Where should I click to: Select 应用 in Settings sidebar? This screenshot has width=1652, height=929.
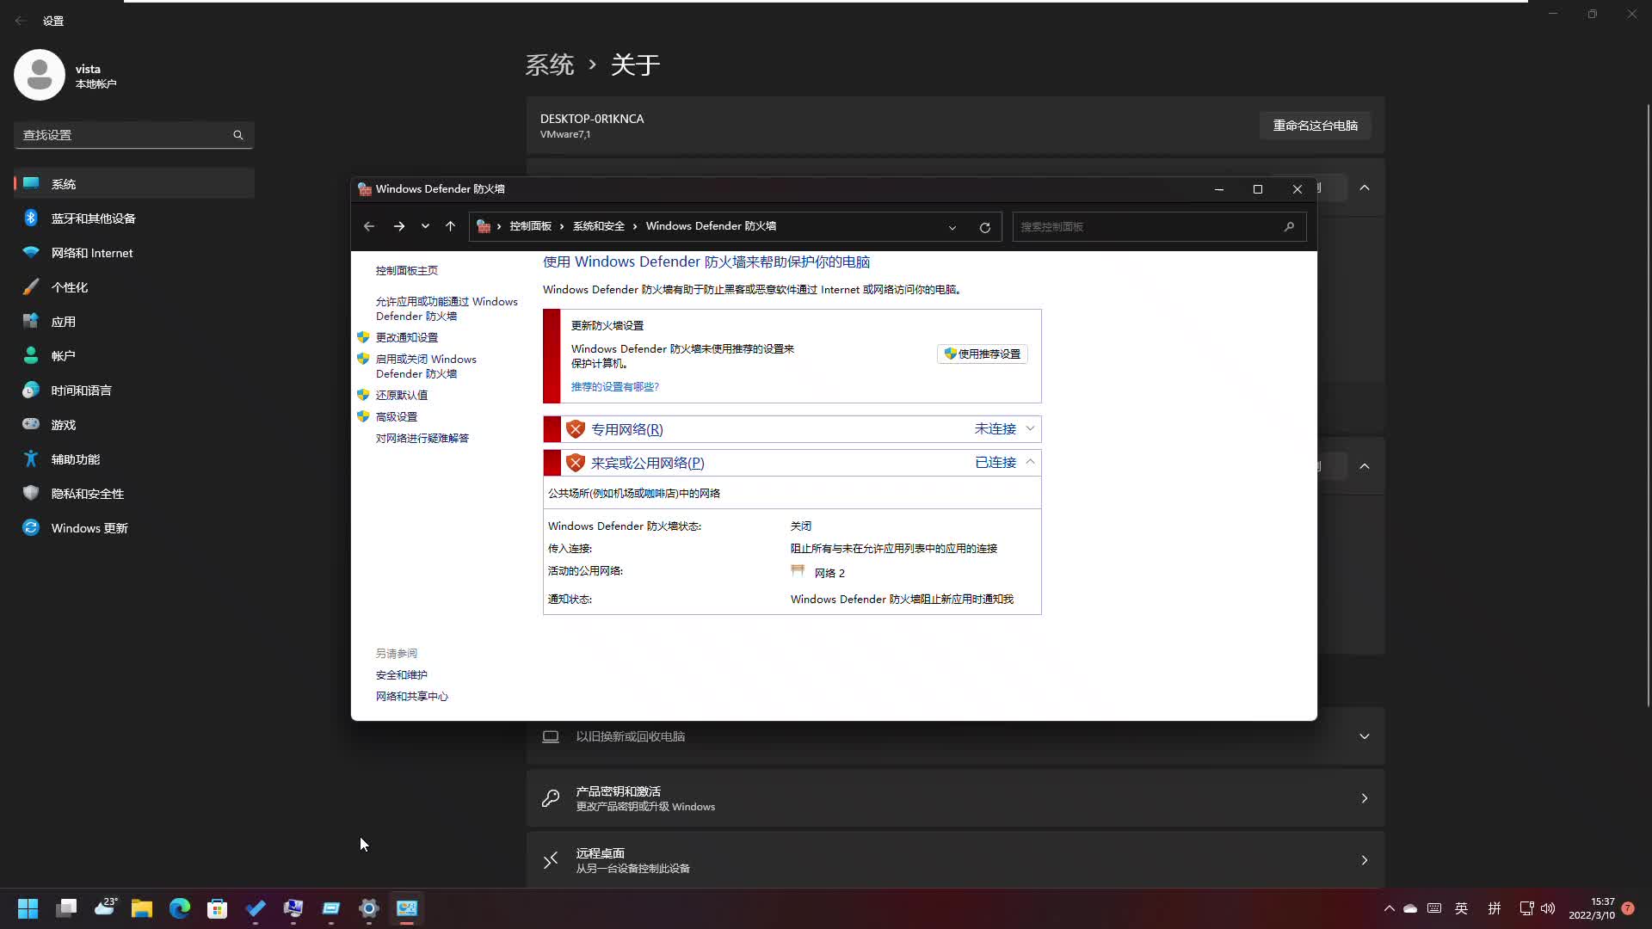pos(134,322)
